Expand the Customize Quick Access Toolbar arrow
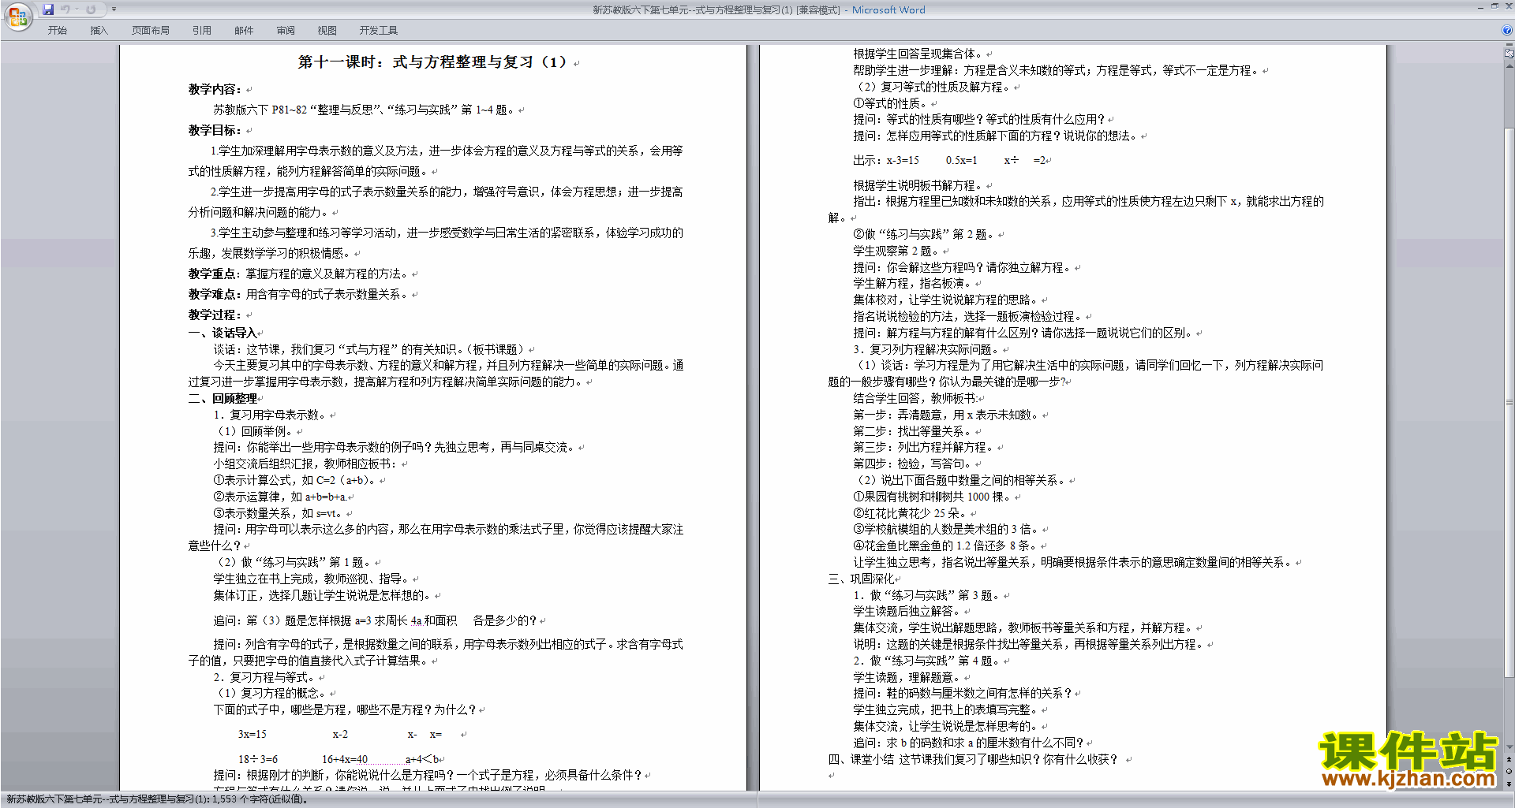The image size is (1515, 808). pos(114,9)
